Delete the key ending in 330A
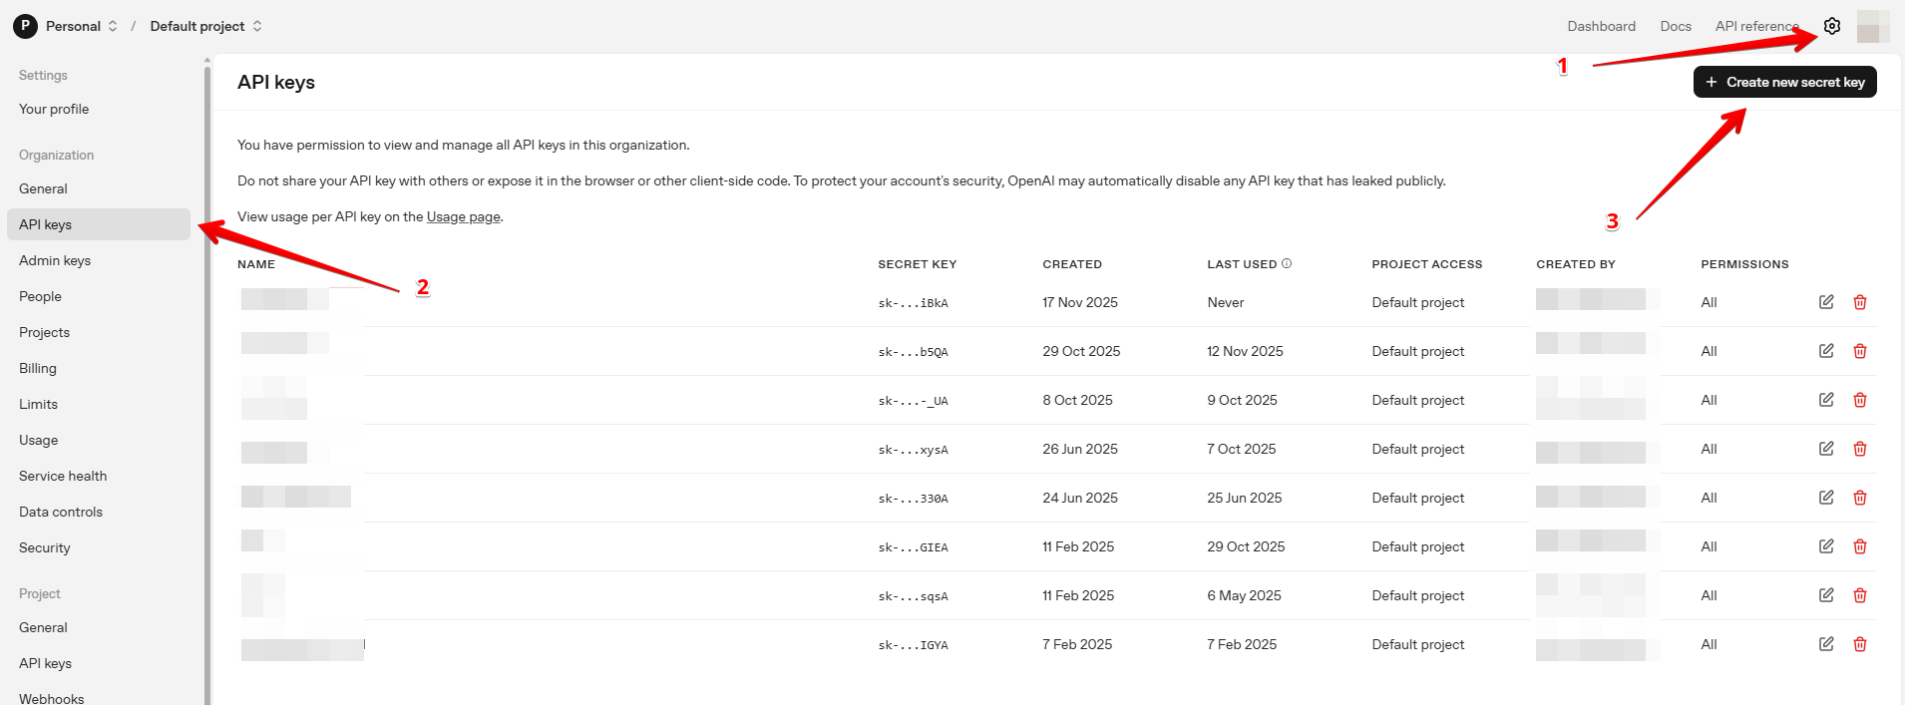1905x705 pixels. pyautogui.click(x=1860, y=498)
